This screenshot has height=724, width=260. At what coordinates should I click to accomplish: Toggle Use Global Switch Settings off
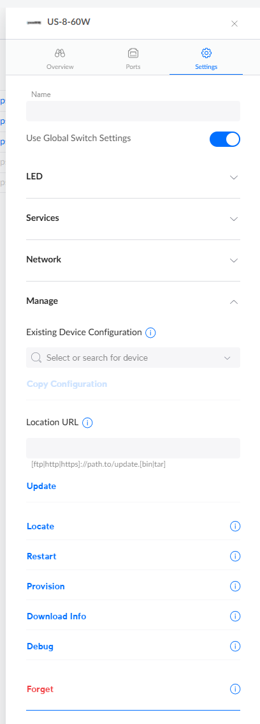pos(225,139)
